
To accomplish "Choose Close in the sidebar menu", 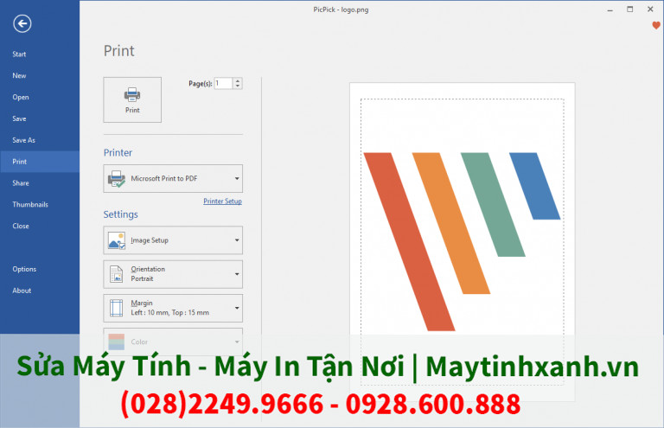I will pyautogui.click(x=40, y=226).
